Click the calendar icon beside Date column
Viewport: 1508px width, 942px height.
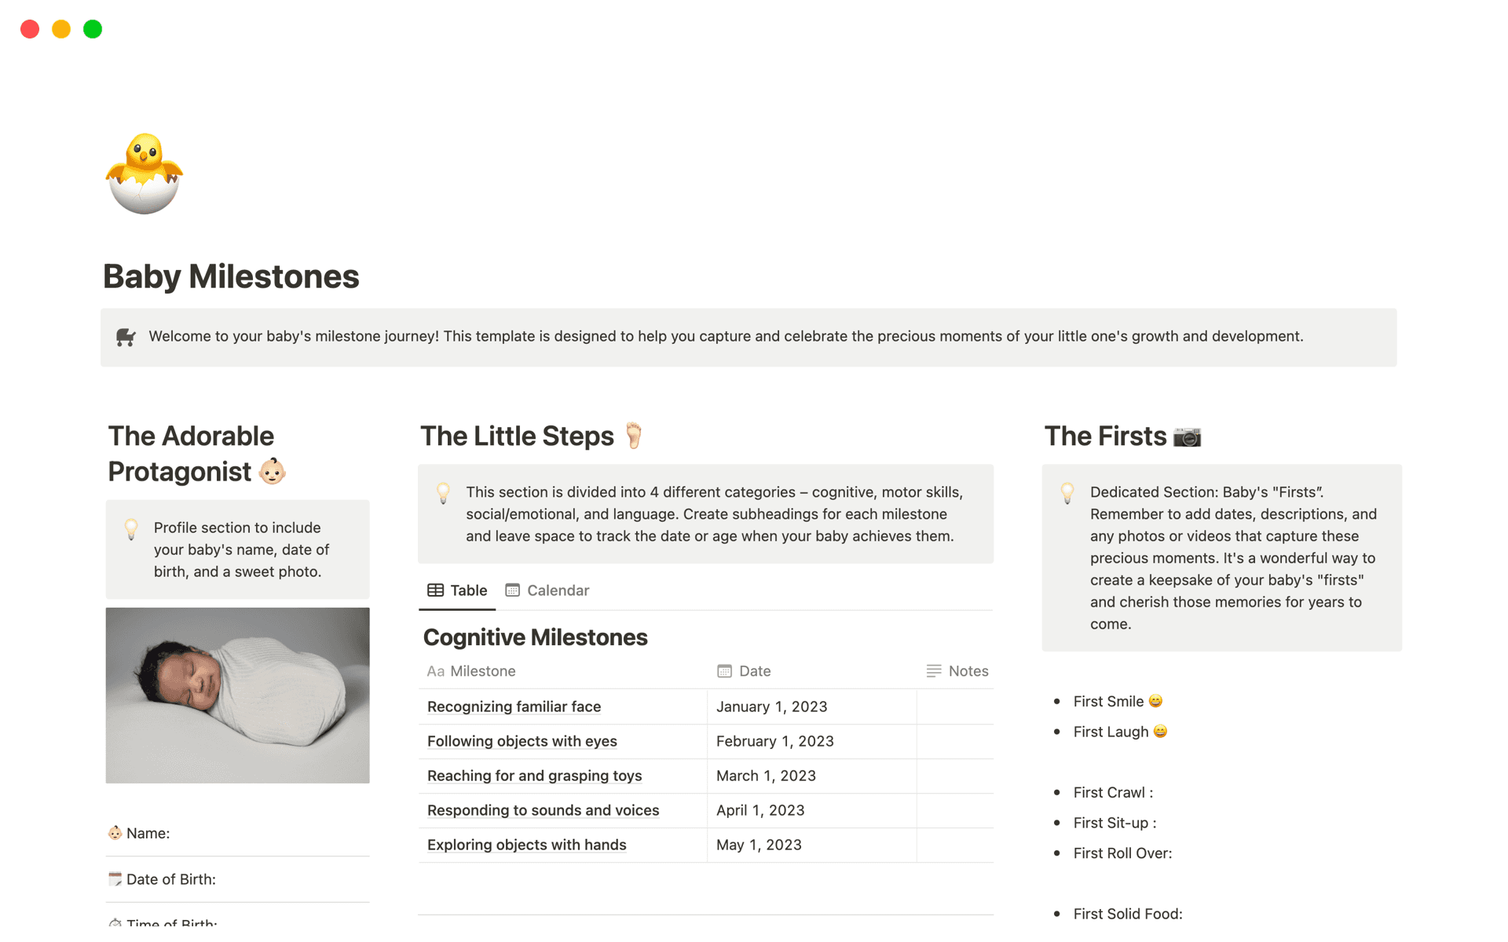pyautogui.click(x=724, y=671)
